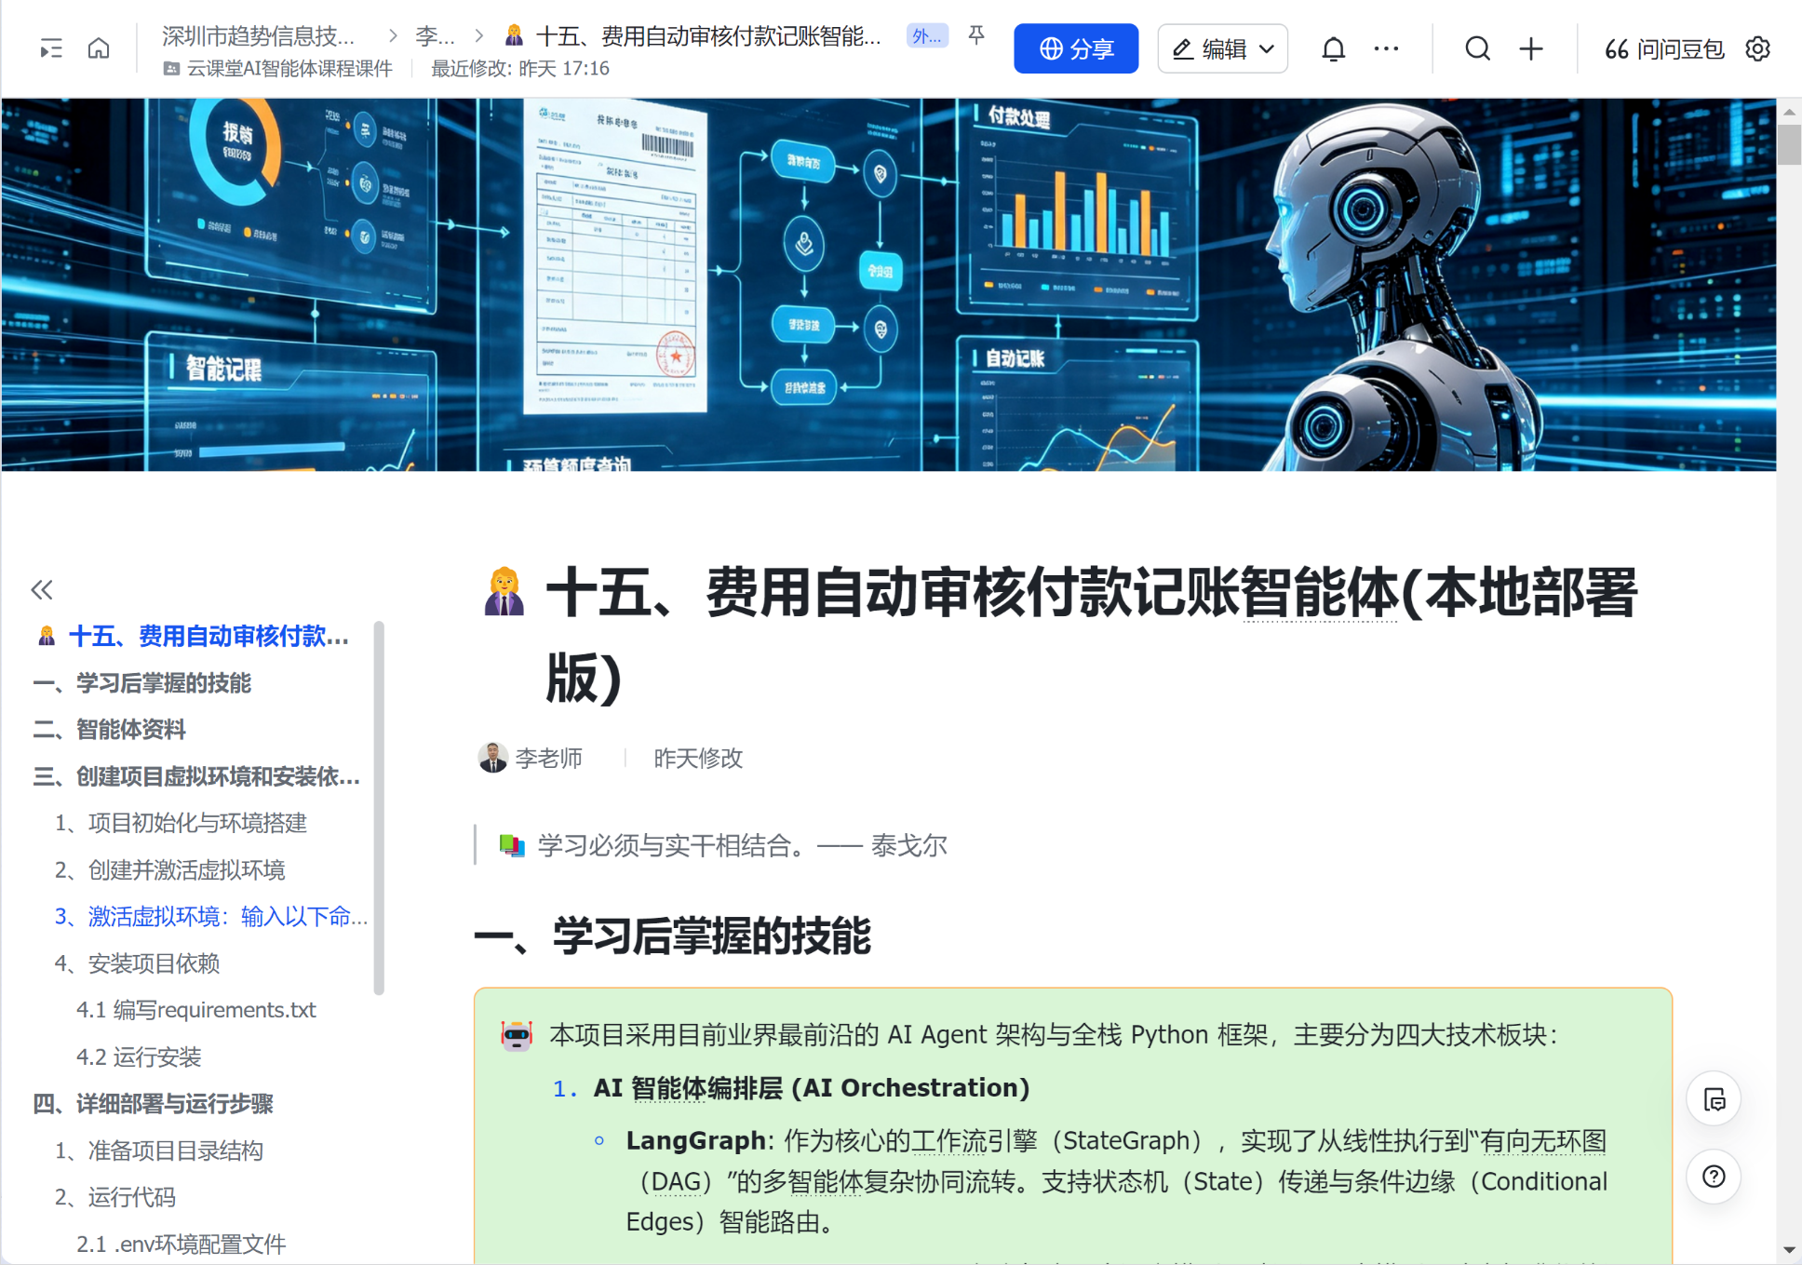Open help question mark button

1714,1177
